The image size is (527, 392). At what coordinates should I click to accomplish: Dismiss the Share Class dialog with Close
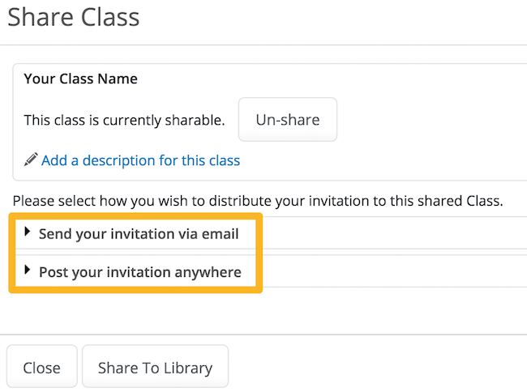[41, 367]
